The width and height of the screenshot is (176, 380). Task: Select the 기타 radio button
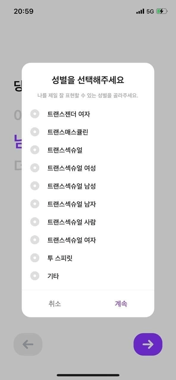point(35,276)
